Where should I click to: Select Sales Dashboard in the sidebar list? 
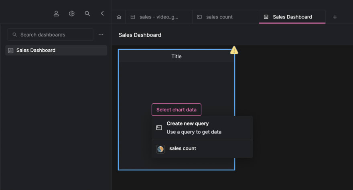click(56, 51)
